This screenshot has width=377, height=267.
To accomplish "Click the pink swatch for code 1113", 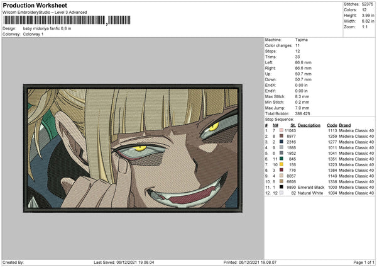I will coord(281,130).
